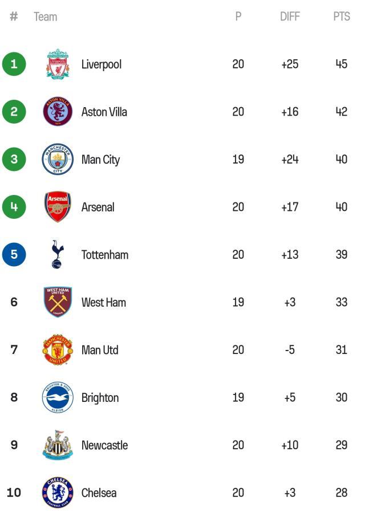This screenshot has width=365, height=513.
Task: Open the Man Utd club crest
Action: coord(57,350)
